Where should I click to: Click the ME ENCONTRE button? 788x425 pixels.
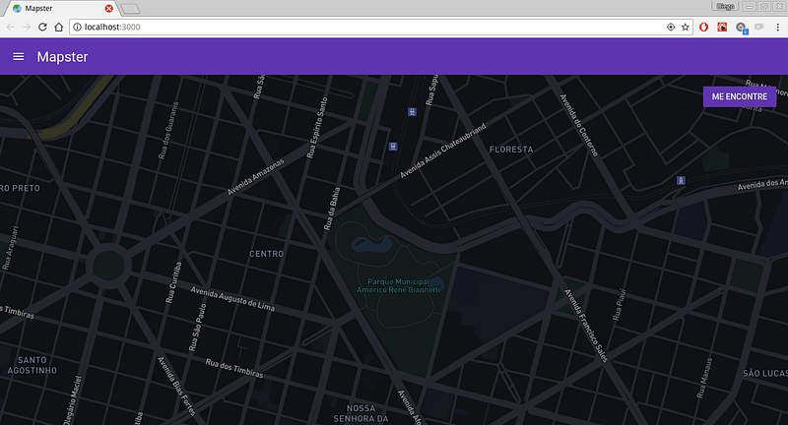740,96
